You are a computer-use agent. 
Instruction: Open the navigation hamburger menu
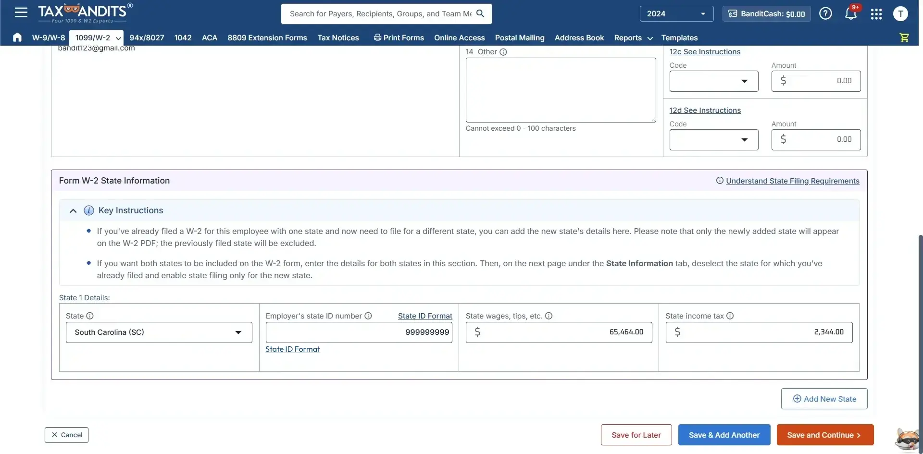(21, 12)
